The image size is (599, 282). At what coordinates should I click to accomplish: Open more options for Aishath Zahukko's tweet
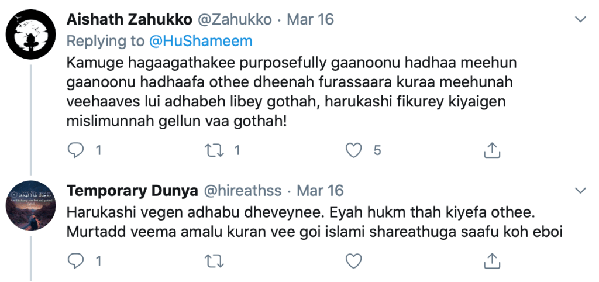coord(581,19)
